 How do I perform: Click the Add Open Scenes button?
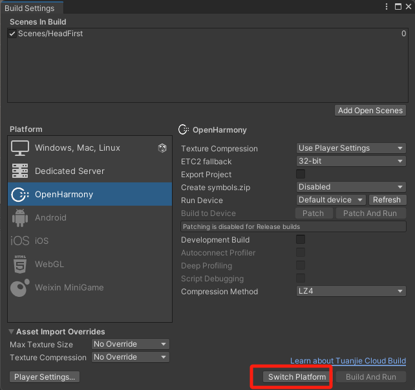coord(370,111)
